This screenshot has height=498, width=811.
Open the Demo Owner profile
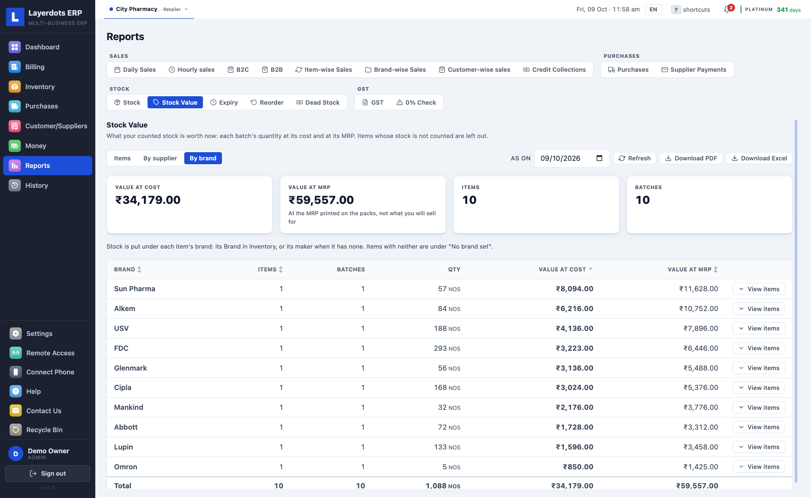pos(48,453)
